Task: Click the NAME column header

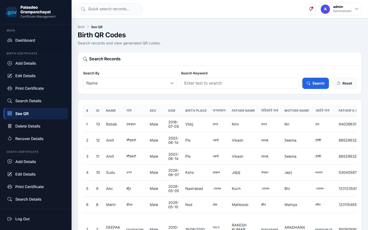Action: click(111, 111)
